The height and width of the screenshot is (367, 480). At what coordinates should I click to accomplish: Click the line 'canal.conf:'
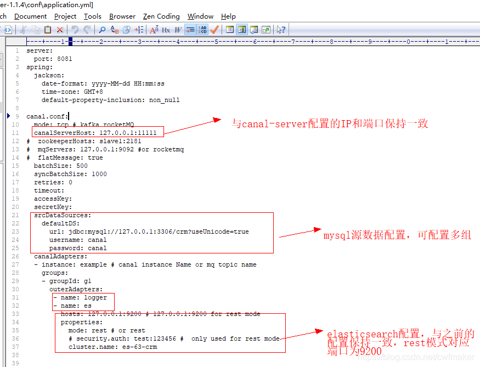pyautogui.click(x=47, y=116)
